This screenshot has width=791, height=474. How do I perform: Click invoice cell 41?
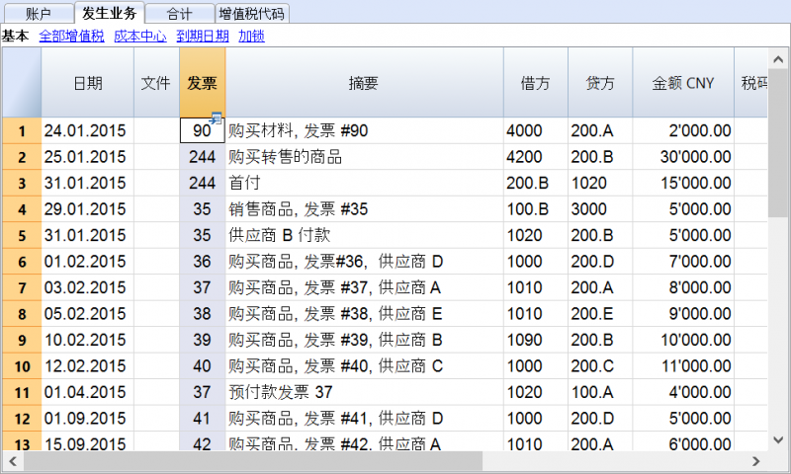point(203,419)
